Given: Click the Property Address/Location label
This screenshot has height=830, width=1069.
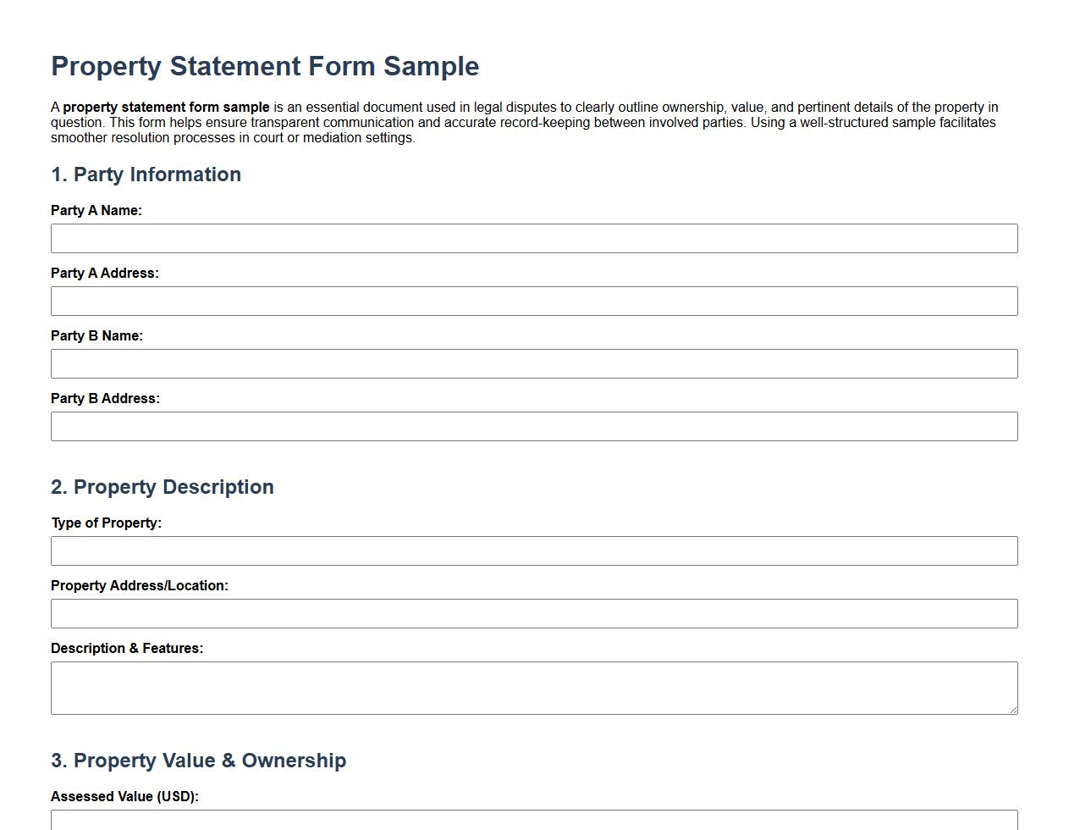Looking at the screenshot, I should tap(140, 585).
